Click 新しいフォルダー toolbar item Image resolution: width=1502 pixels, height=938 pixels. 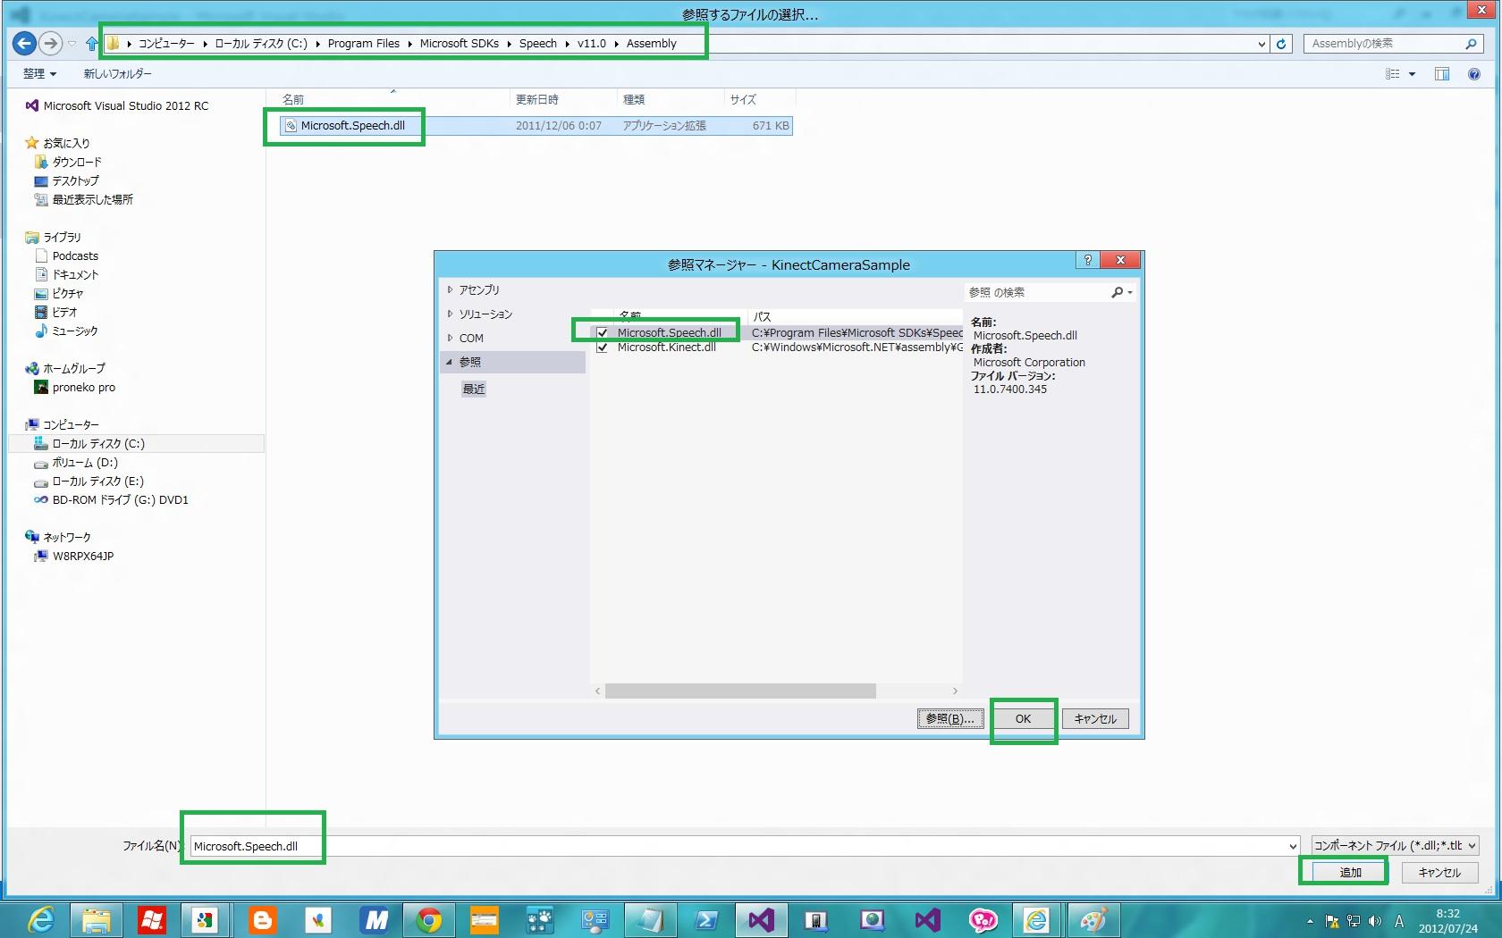point(118,74)
